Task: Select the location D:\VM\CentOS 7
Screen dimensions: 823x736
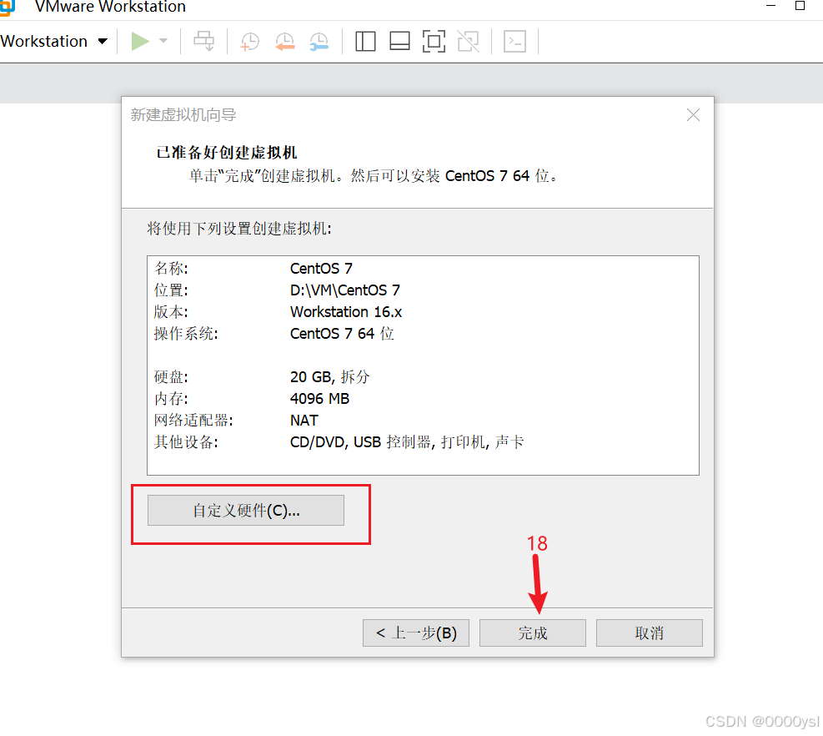Action: click(345, 290)
